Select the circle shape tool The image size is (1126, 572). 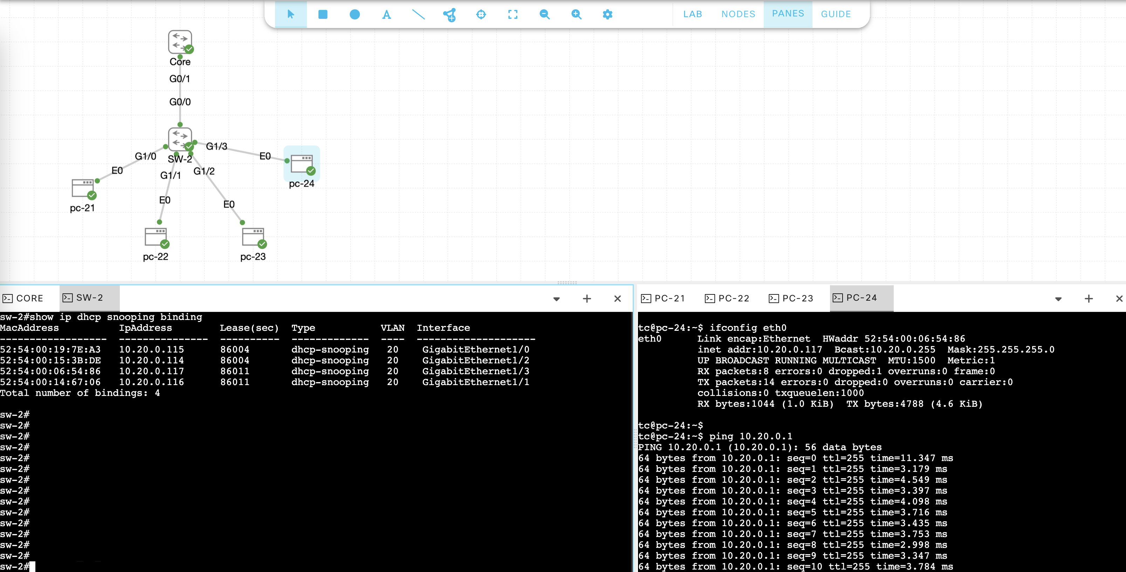pos(355,14)
